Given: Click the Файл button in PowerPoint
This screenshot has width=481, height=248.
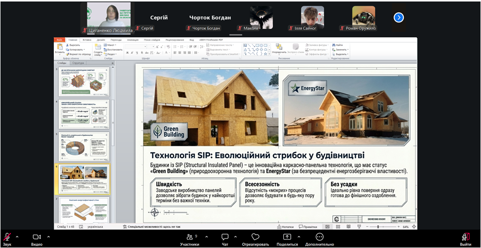Looking at the screenshot, I should [x=60, y=39].
